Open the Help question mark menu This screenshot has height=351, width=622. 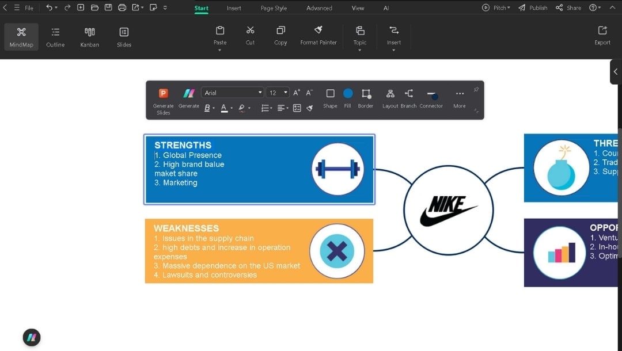point(594,7)
